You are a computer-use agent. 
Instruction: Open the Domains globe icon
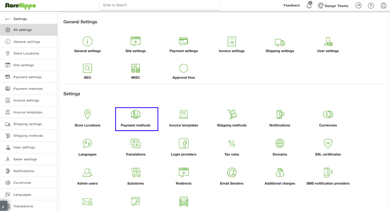click(279, 143)
